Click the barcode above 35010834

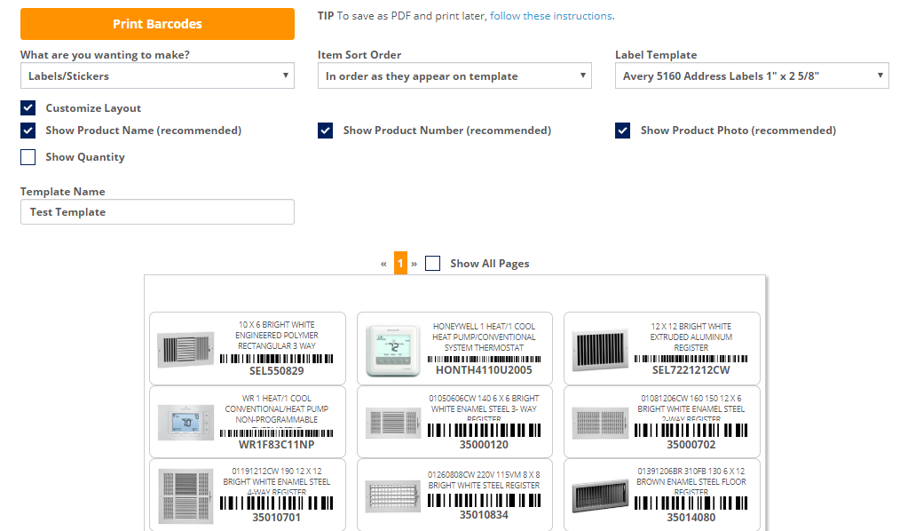pyautogui.click(x=484, y=500)
